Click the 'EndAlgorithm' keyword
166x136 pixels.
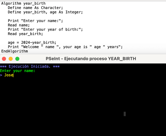(15, 51)
